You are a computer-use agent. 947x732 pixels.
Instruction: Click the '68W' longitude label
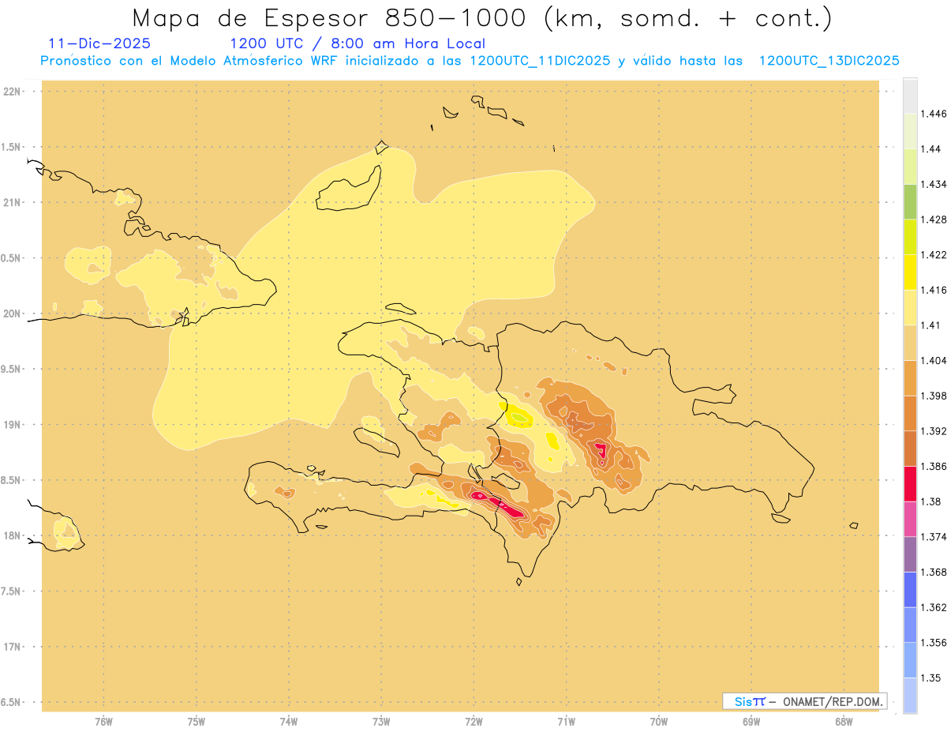(x=844, y=722)
